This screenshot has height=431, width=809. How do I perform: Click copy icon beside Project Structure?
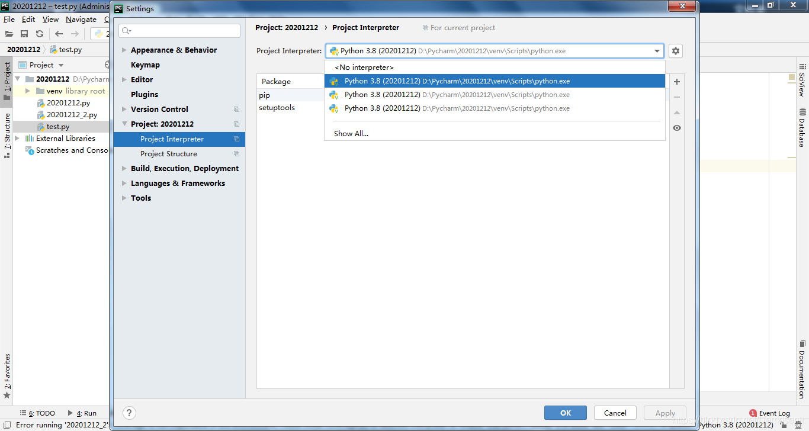click(x=236, y=154)
